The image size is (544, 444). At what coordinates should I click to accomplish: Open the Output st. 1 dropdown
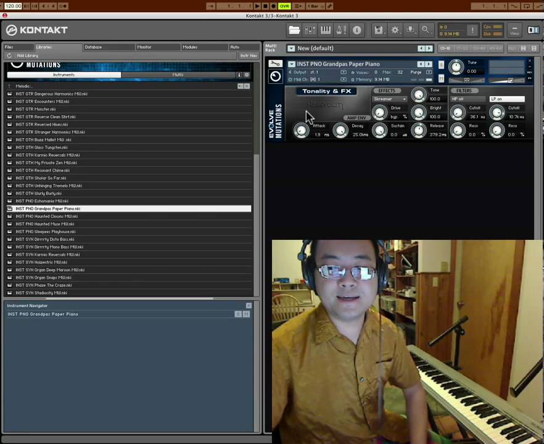[x=344, y=72]
